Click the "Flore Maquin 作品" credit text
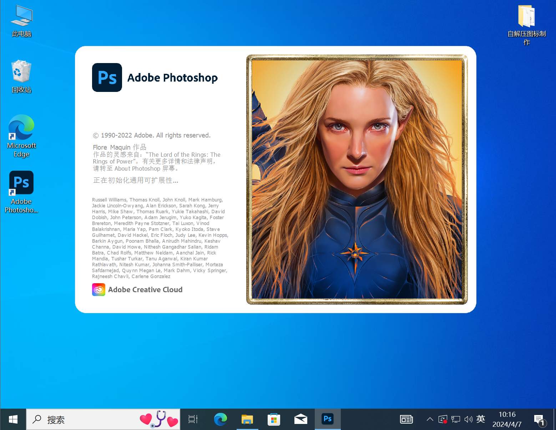 click(x=120, y=147)
